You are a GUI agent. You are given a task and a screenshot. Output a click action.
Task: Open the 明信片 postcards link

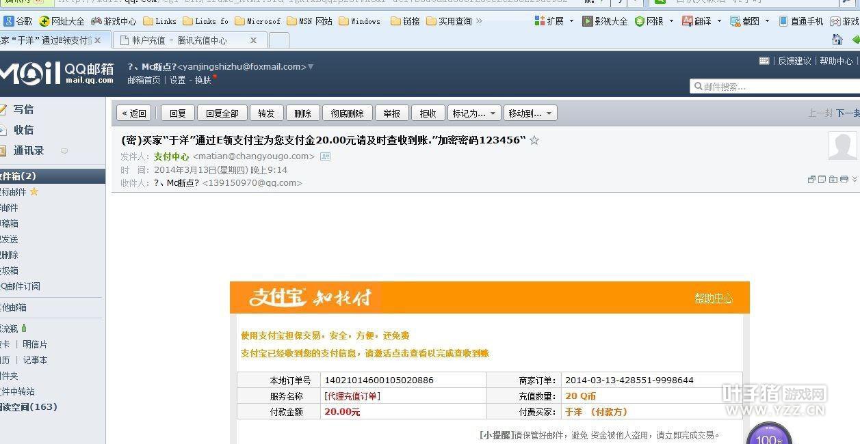click(x=35, y=344)
